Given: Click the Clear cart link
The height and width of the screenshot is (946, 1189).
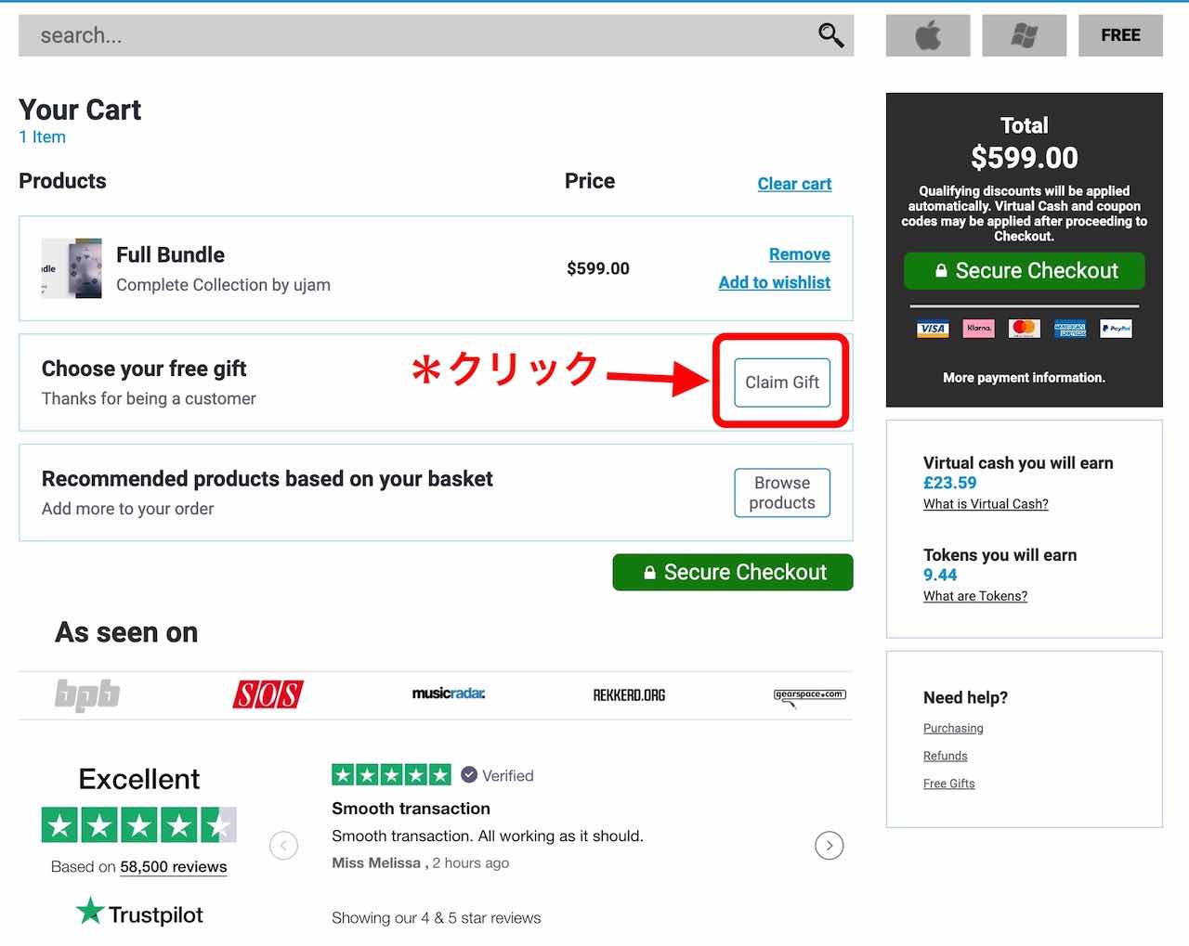Looking at the screenshot, I should tap(794, 184).
